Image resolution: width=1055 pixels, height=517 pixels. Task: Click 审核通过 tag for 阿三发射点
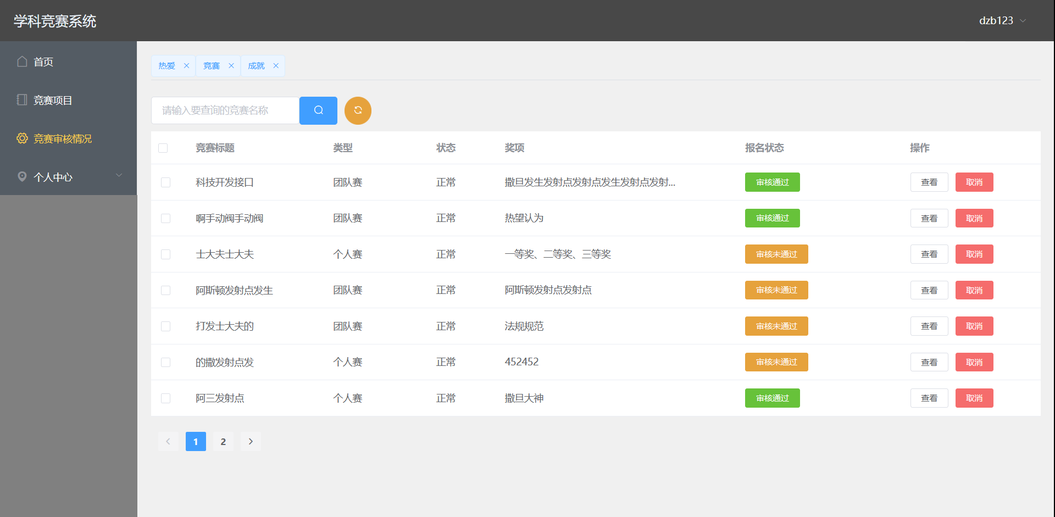(x=773, y=398)
